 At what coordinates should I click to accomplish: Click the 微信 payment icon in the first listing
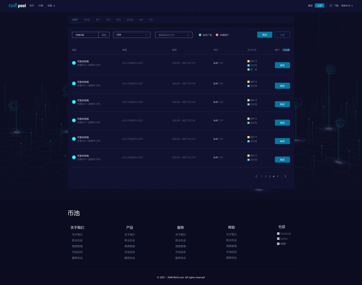(x=248, y=69)
